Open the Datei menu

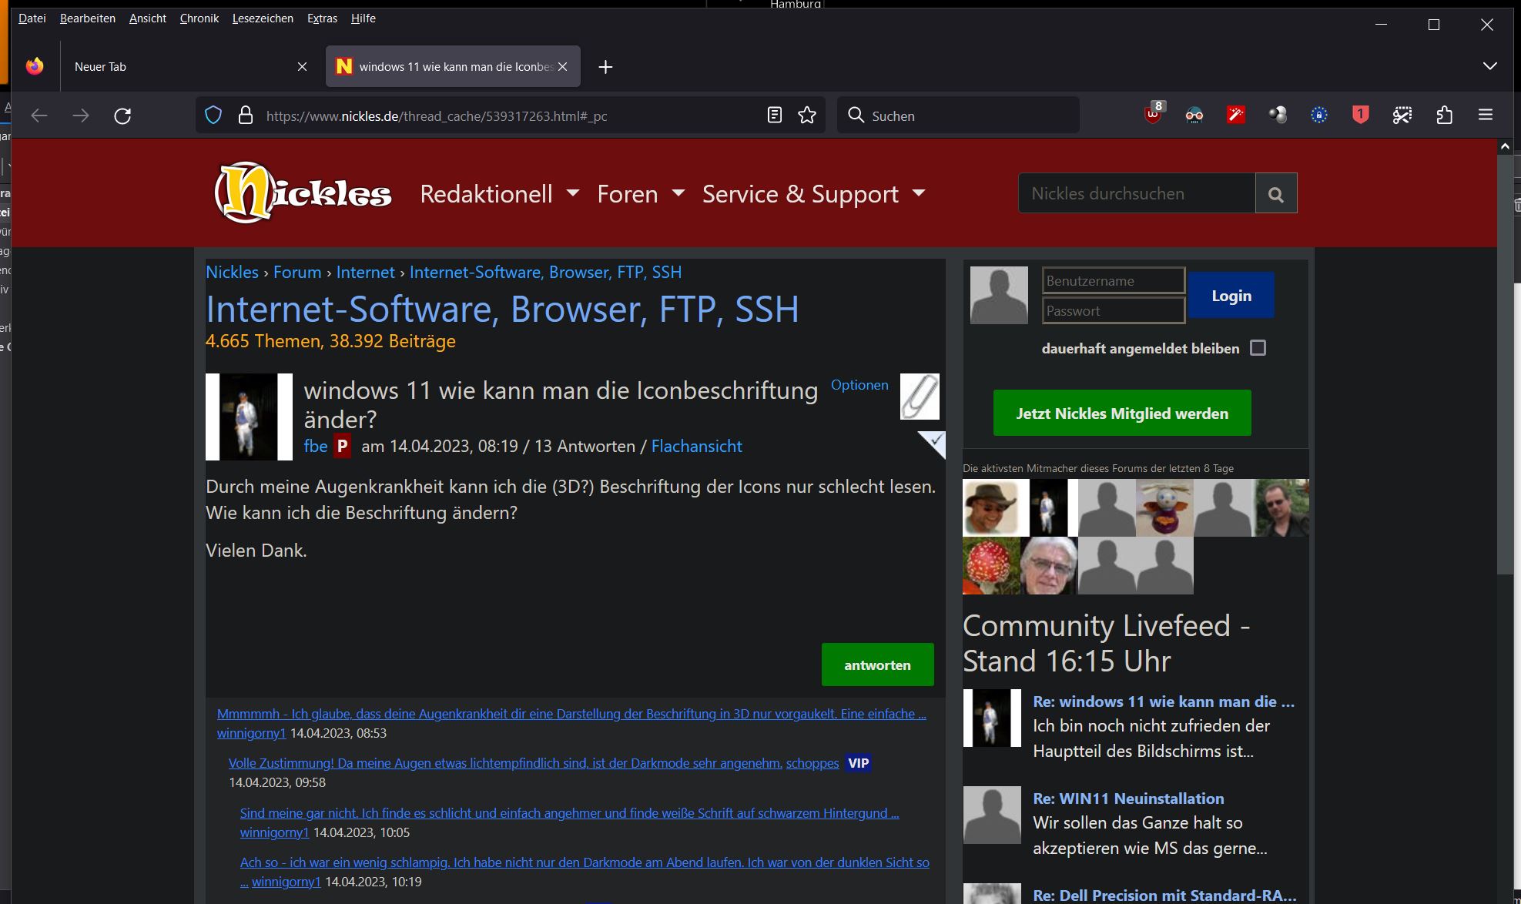(32, 18)
